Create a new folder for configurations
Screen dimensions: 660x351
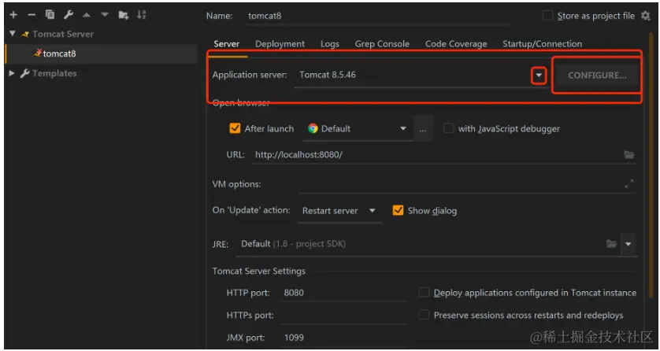point(124,15)
